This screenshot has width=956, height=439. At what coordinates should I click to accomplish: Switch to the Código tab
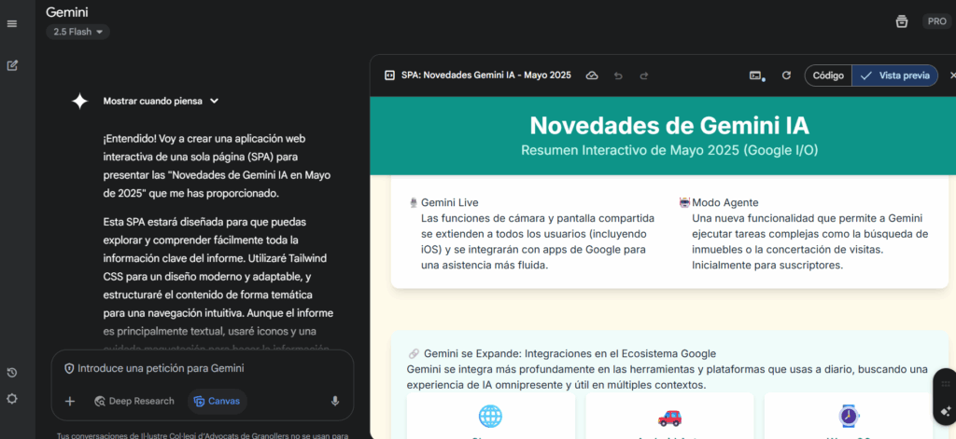click(829, 75)
